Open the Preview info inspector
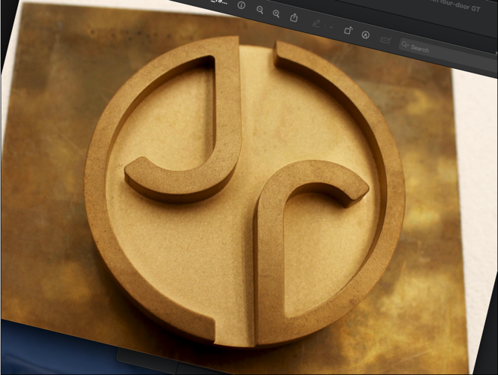This screenshot has height=375, width=498. tap(241, 5)
